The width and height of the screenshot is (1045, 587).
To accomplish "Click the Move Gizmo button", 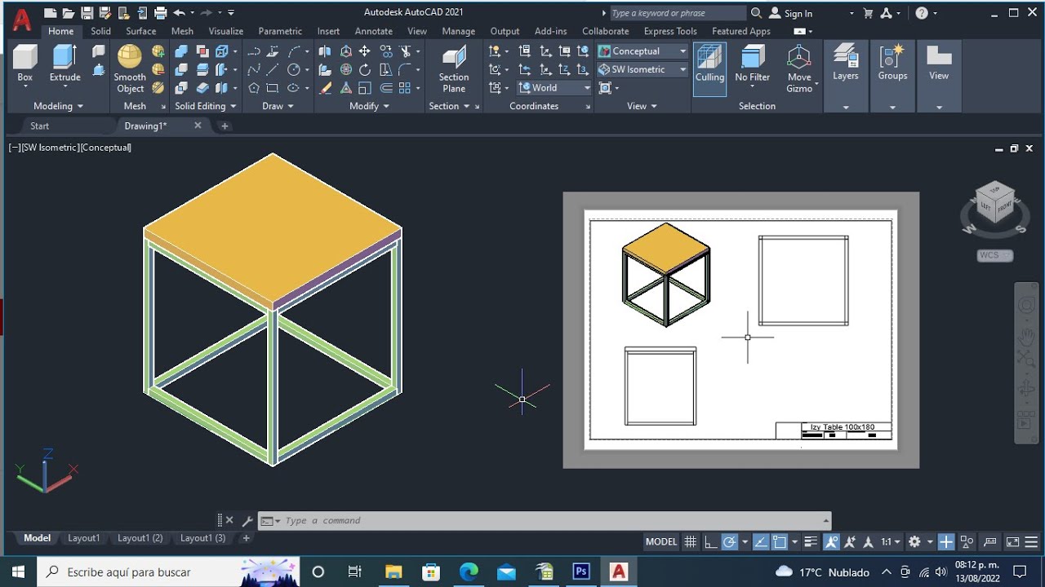I will (x=799, y=69).
